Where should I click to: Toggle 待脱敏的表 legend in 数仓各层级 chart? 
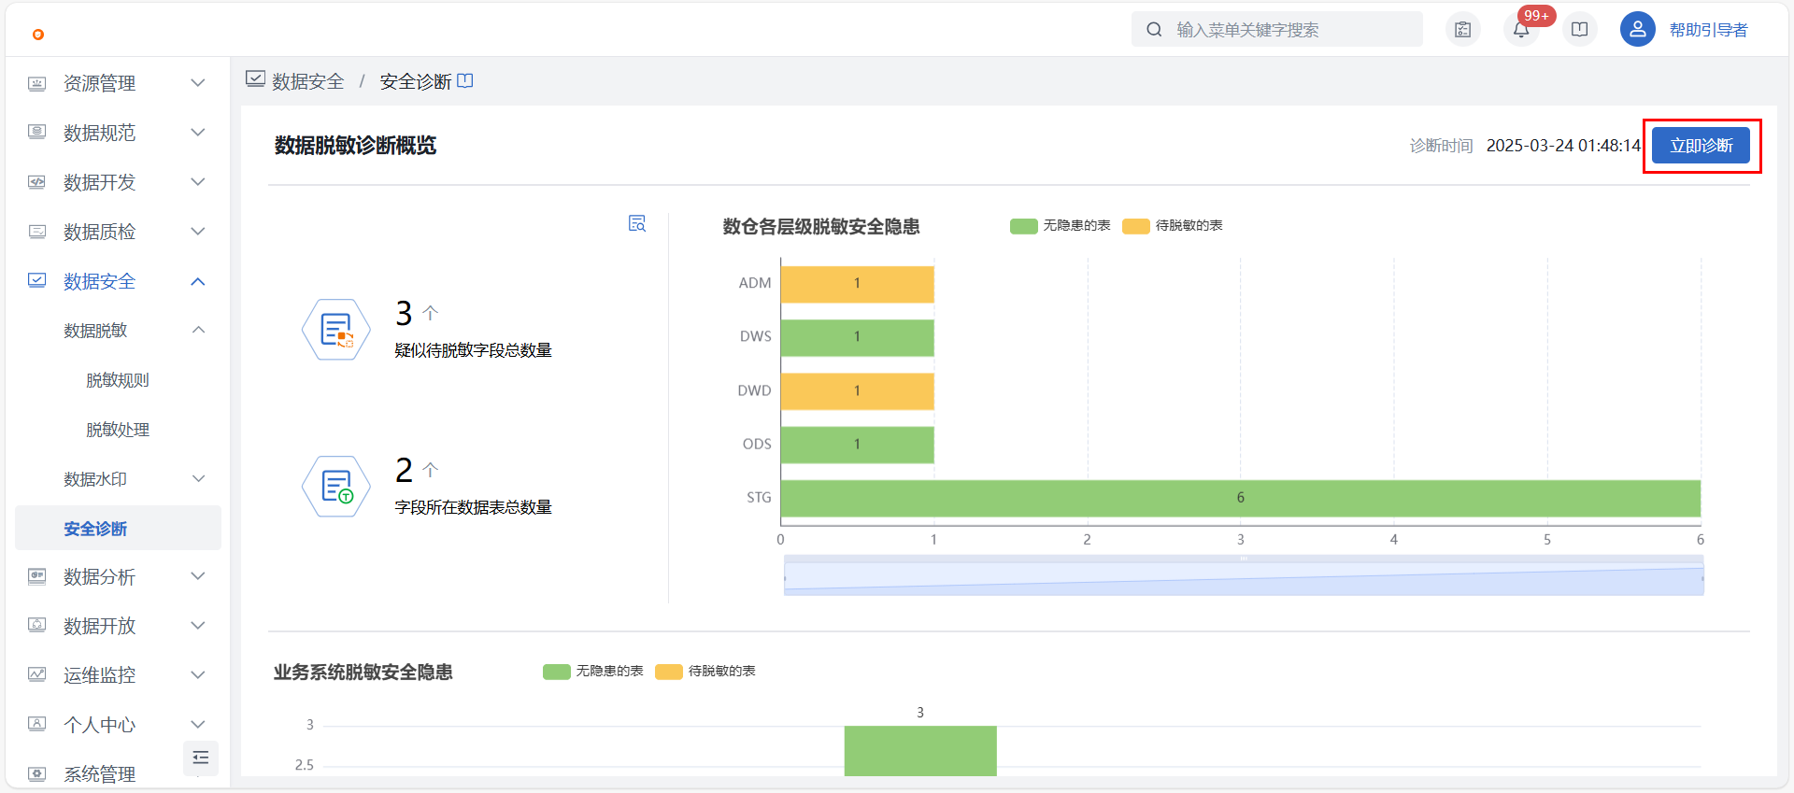pos(1173,226)
